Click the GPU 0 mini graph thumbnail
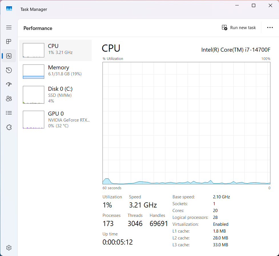Screen dimensions: 279x256 coord(33,120)
